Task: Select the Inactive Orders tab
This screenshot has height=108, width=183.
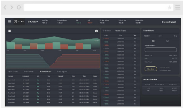Action: (x=46, y=72)
